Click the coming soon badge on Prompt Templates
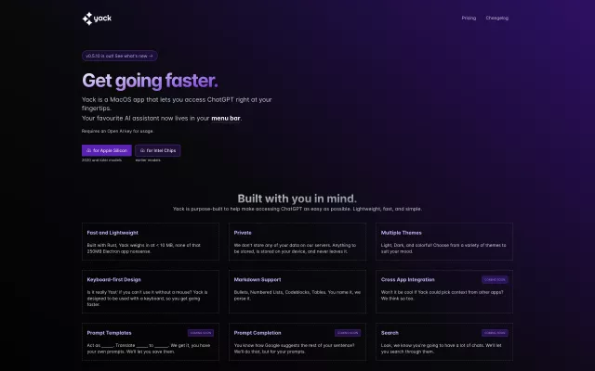The image size is (595, 371). [201, 332]
